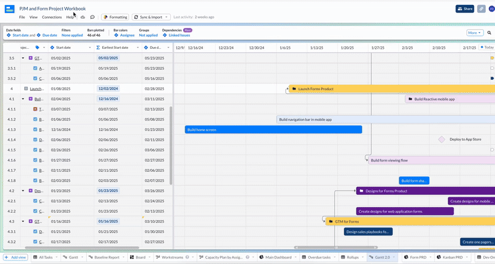Click the Add view button
The image size is (495, 264).
(15, 257)
